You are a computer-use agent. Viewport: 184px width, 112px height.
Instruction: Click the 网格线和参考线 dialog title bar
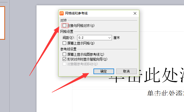(x=99, y=13)
